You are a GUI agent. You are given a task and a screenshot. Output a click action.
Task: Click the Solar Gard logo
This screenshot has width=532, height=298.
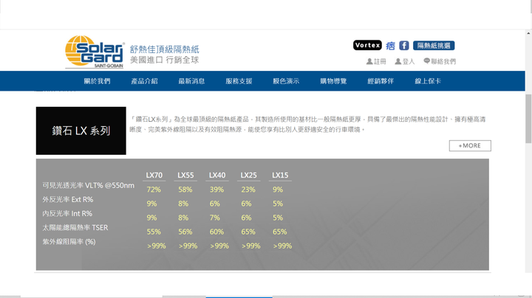[95, 52]
